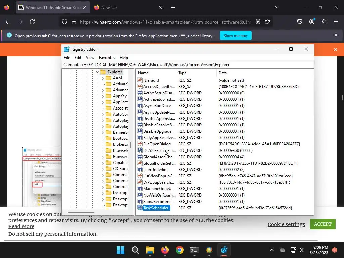Open a new Firefox tab
The height and width of the screenshot is (258, 344).
click(x=173, y=8)
